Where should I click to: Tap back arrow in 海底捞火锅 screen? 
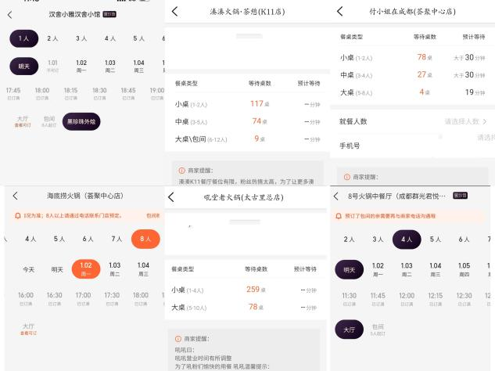[x=15, y=196]
